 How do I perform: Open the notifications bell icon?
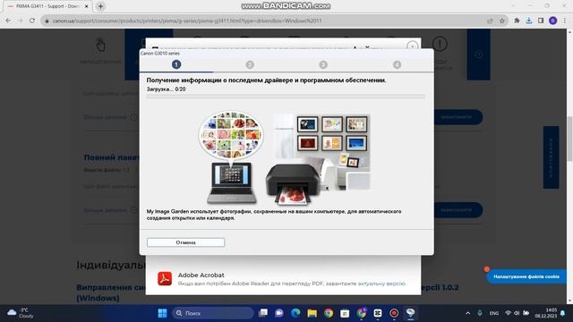pyautogui.click(x=563, y=313)
